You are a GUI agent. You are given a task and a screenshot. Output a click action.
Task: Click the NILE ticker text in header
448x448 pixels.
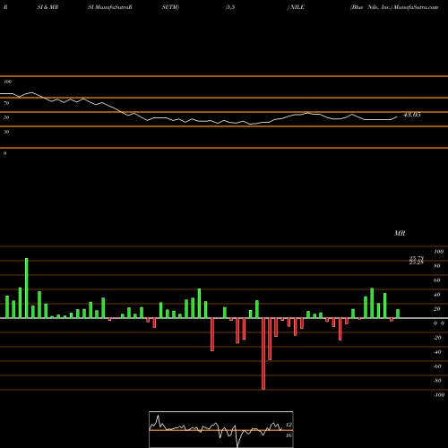tap(297, 7)
